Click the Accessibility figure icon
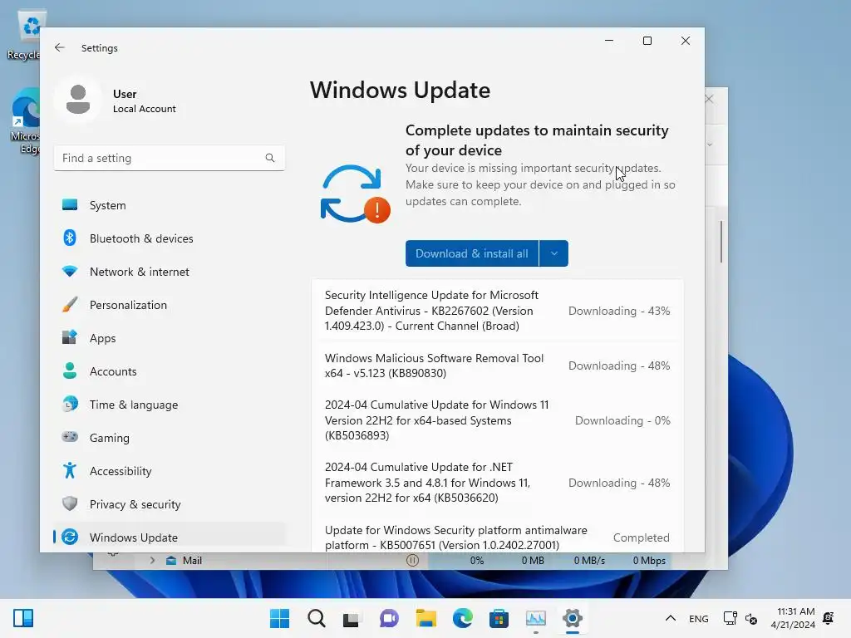Image resolution: width=851 pixels, height=638 pixels. [70, 470]
